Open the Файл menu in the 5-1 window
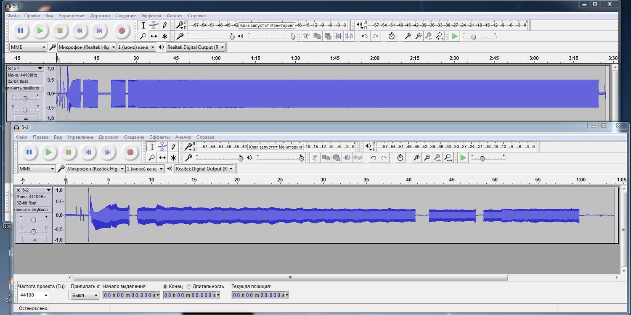This screenshot has height=315, width=631. pyautogui.click(x=13, y=16)
